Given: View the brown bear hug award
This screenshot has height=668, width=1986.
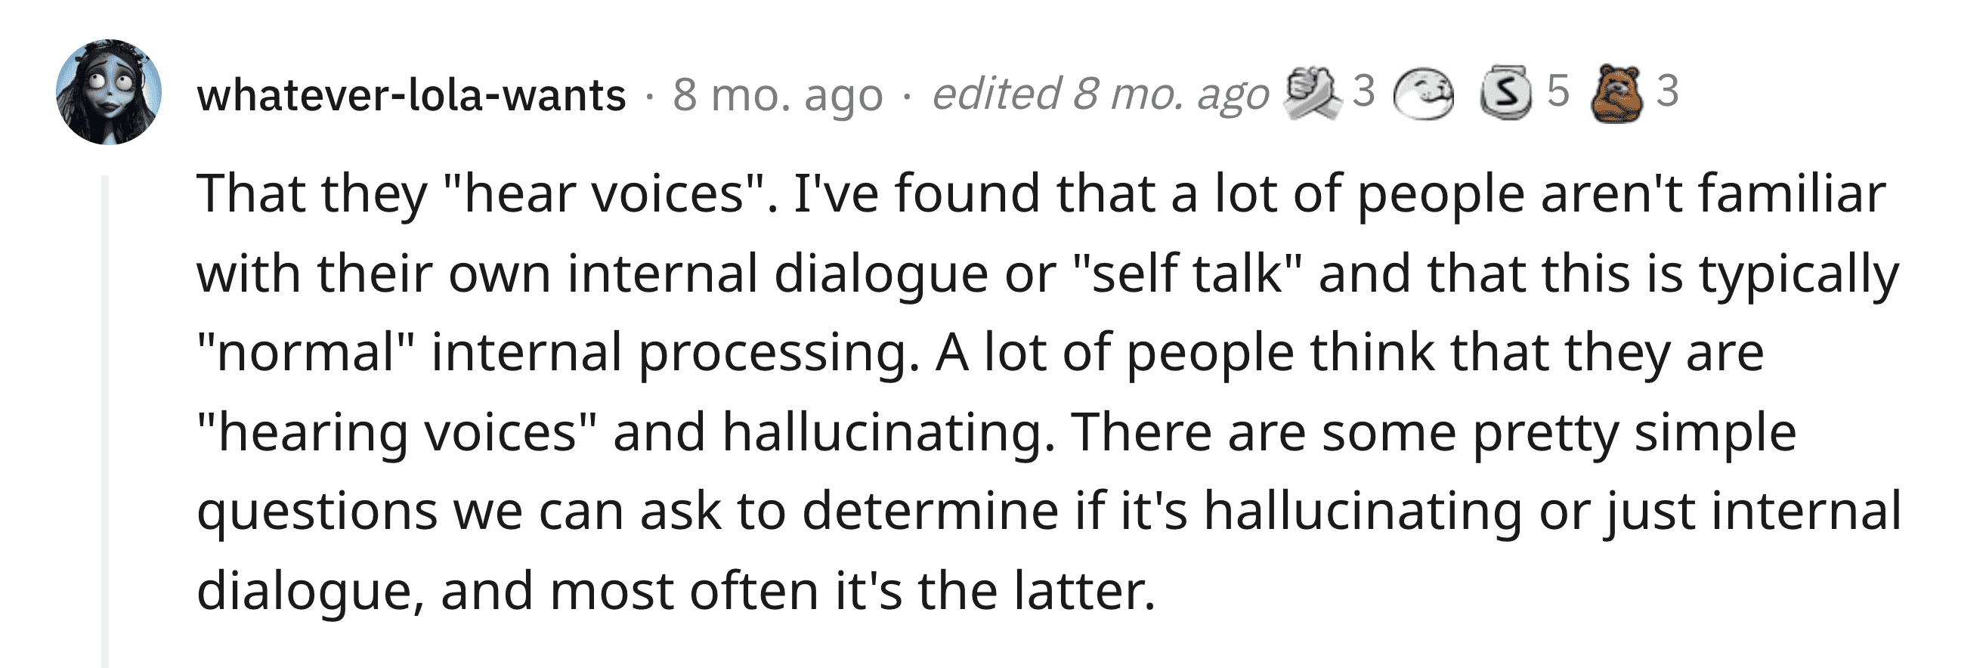Looking at the screenshot, I should pyautogui.click(x=1616, y=94).
